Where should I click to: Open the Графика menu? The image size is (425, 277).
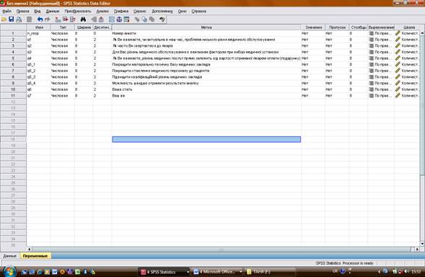121,11
